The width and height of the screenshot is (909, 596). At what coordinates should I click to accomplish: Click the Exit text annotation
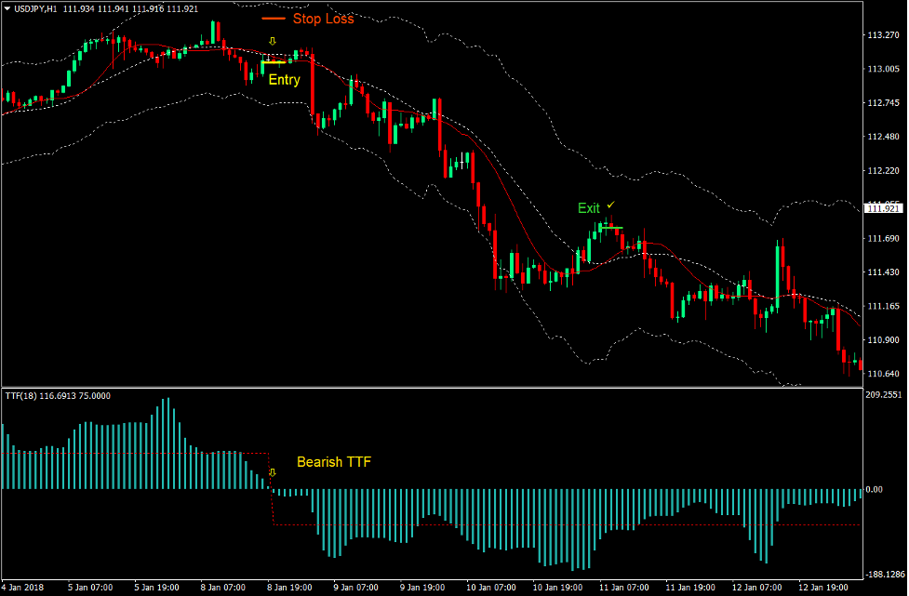(x=589, y=208)
